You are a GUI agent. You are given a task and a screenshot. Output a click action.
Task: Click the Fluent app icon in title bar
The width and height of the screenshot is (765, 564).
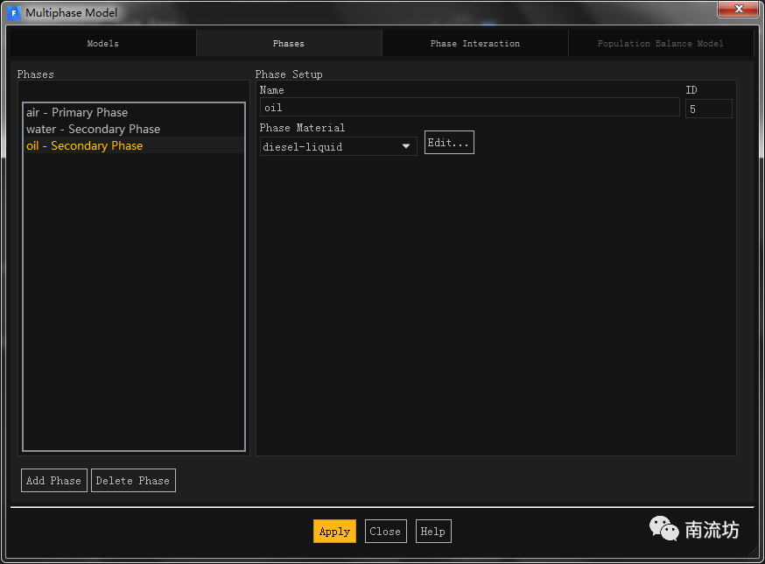[x=14, y=13]
